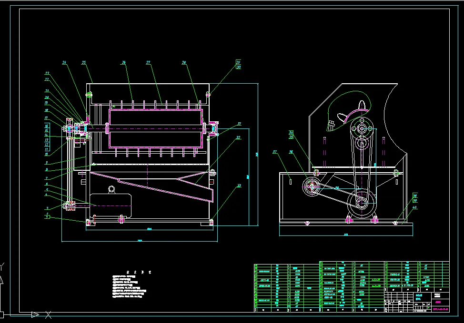Image resolution: width=464 pixels, height=323 pixels.
Task: Click part callout number 7
Action: [x=47, y=178]
